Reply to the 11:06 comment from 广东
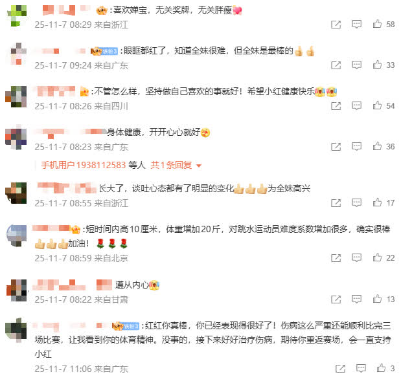The width and height of the screenshot is (401, 381). tap(361, 368)
